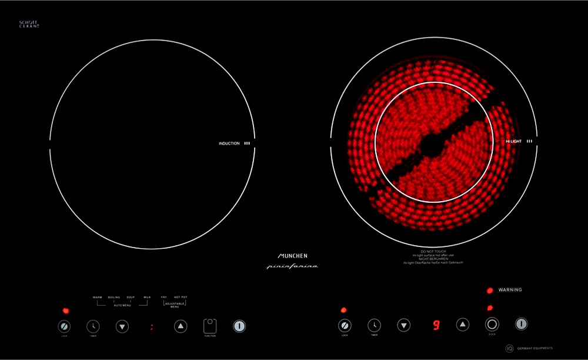Tap the red indicator above ring selector
This screenshot has height=361, width=588.
(x=490, y=308)
